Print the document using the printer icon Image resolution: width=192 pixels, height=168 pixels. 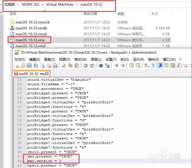pos(55,66)
